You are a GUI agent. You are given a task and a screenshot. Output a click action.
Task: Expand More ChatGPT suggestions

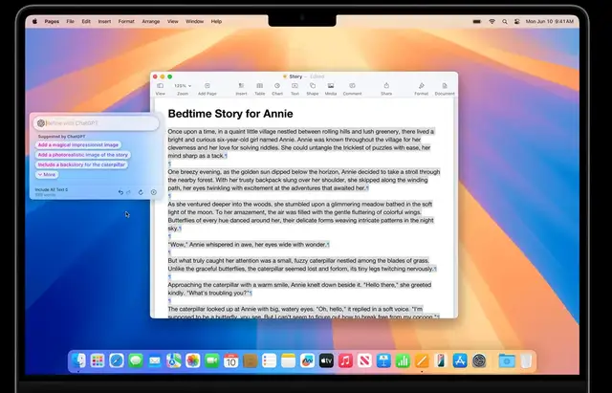pos(48,175)
